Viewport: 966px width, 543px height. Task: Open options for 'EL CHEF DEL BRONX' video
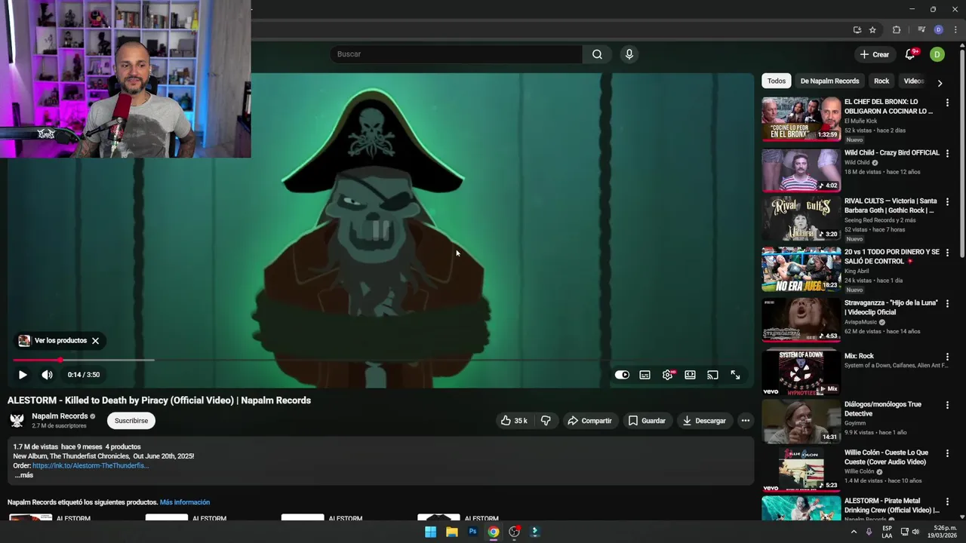click(947, 103)
